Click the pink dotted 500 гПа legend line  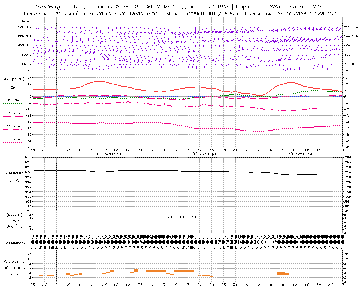(13, 142)
